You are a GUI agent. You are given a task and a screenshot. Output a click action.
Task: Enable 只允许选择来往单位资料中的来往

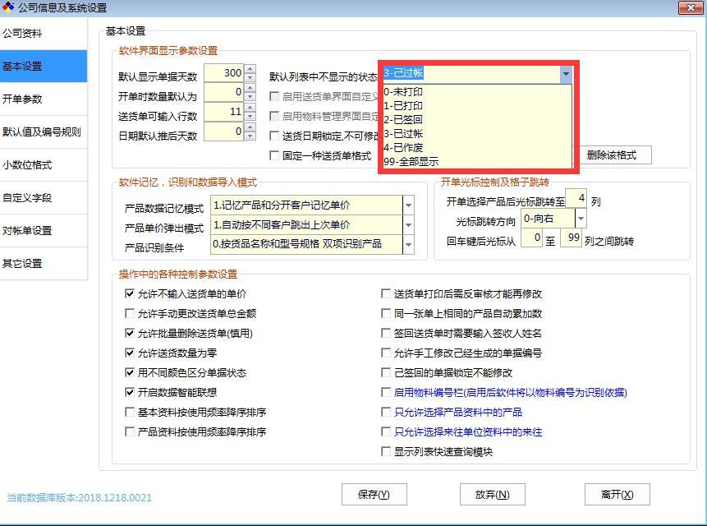click(385, 431)
